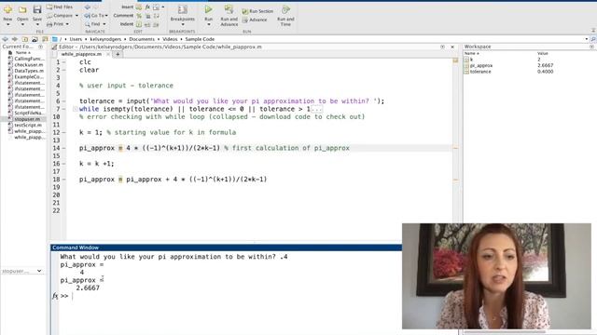The image size is (597, 335).
Task: Click the Print icon
Action: (49, 24)
